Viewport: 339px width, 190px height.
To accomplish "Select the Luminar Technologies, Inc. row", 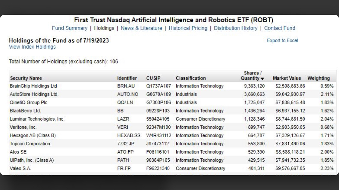I will tap(37, 119).
